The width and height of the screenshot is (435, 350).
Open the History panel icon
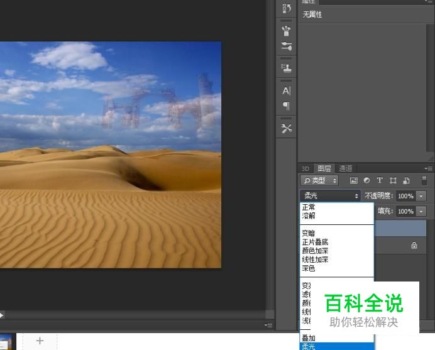tap(286, 8)
